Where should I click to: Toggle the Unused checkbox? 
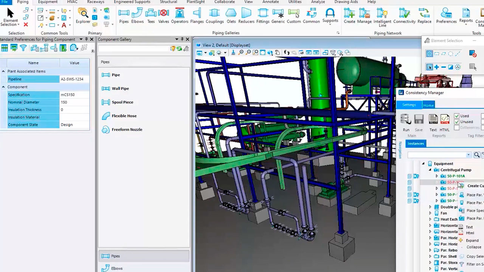point(457,122)
